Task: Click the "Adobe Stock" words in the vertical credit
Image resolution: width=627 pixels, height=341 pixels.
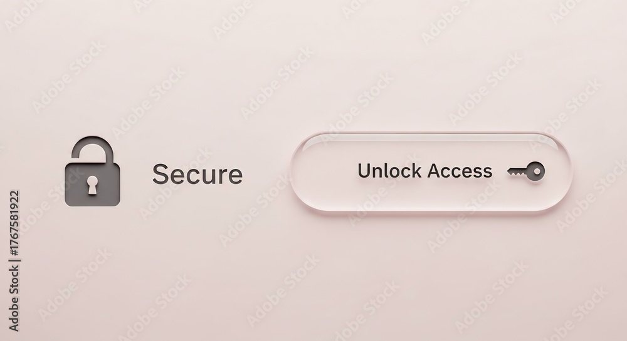Action: (14, 298)
